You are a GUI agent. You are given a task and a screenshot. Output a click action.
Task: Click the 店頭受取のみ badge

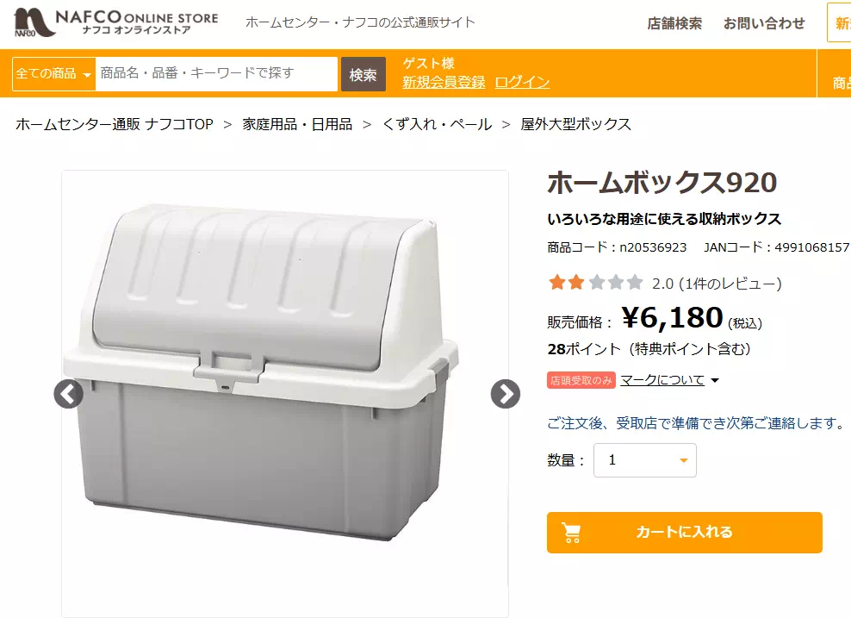(581, 380)
